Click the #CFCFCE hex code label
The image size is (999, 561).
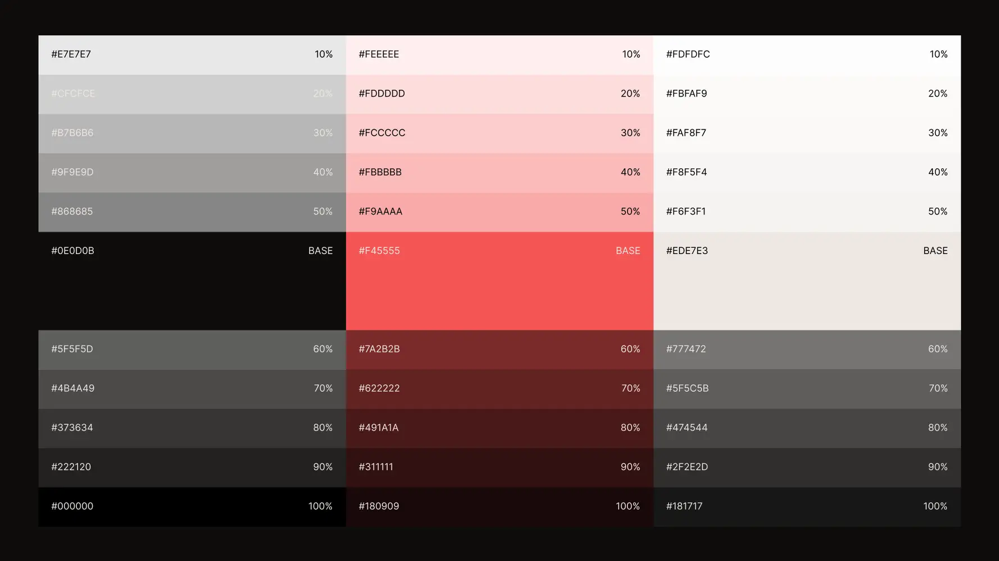coord(73,94)
